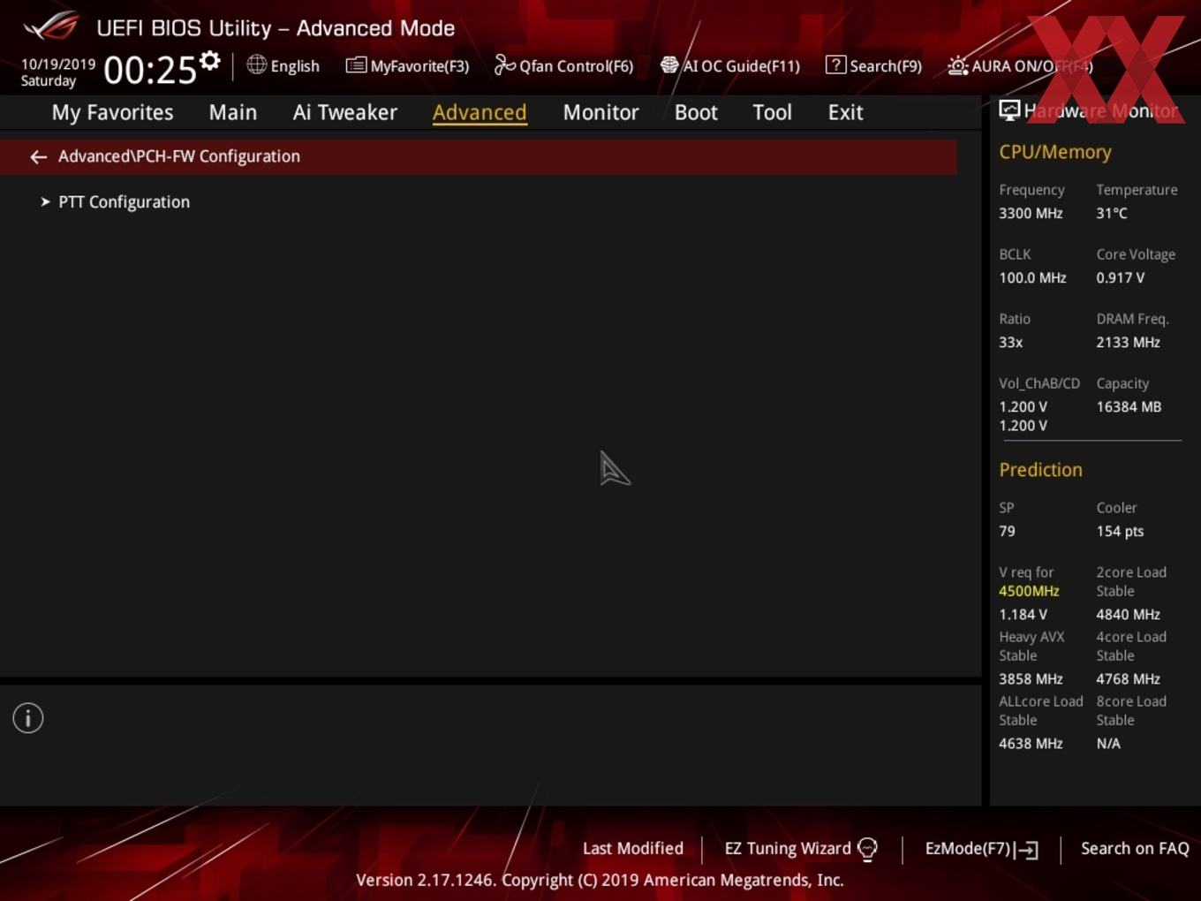1201x901 pixels.
Task: Click Last Modified in the footer
Action: click(633, 849)
